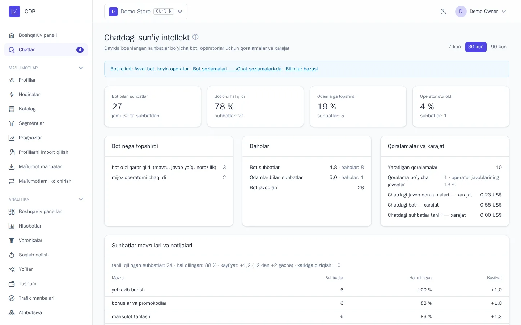Click the Ma'lumot manbalari download icon

12,167
